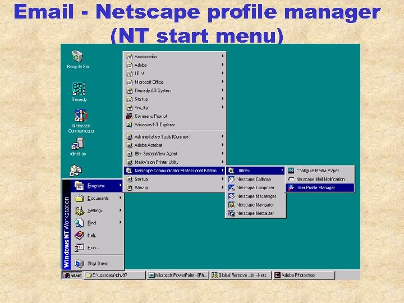Click the Programs icon in Start menu
The height and width of the screenshot is (303, 404).
coord(79,186)
